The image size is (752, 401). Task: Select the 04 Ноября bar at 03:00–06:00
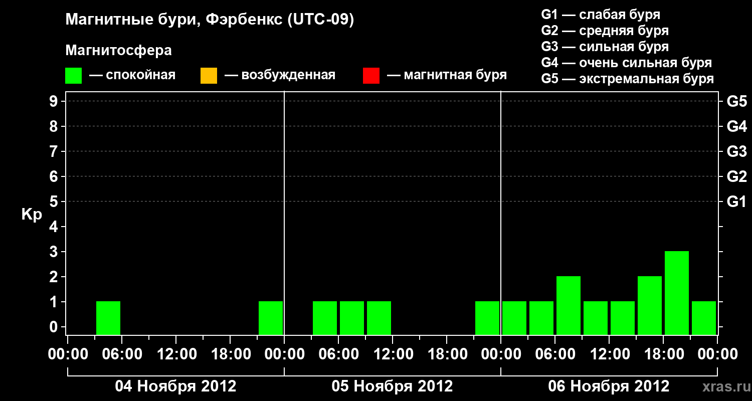(108, 318)
